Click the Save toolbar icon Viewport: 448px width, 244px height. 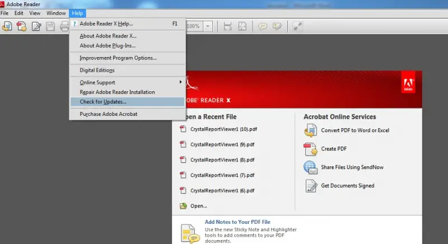(x=50, y=26)
